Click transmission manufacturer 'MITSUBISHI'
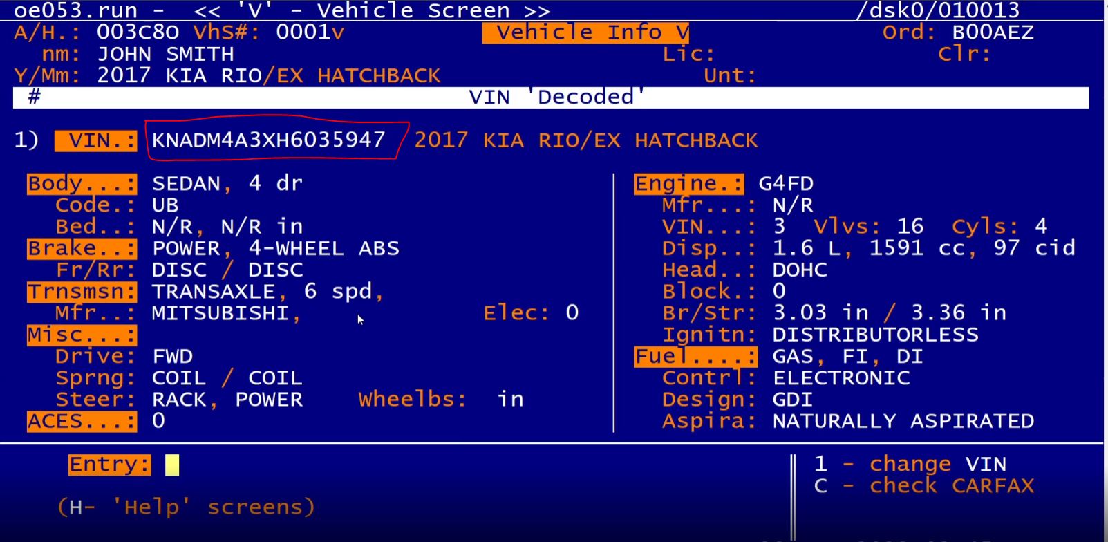The image size is (1108, 542). click(x=220, y=313)
